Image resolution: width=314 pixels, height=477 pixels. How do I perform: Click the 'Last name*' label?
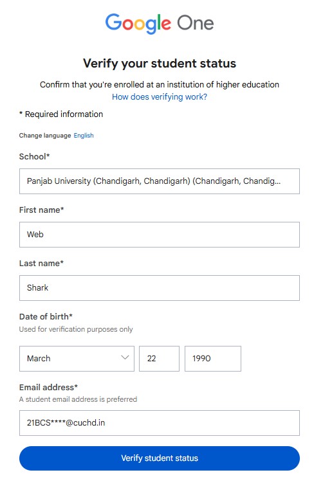click(41, 263)
